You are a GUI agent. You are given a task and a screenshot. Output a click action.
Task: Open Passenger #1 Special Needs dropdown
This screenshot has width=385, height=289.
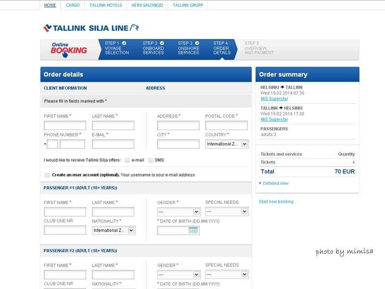pos(227,211)
